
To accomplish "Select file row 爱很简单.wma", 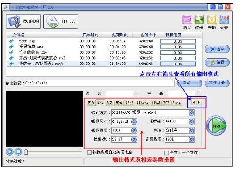I will tap(101, 47).
